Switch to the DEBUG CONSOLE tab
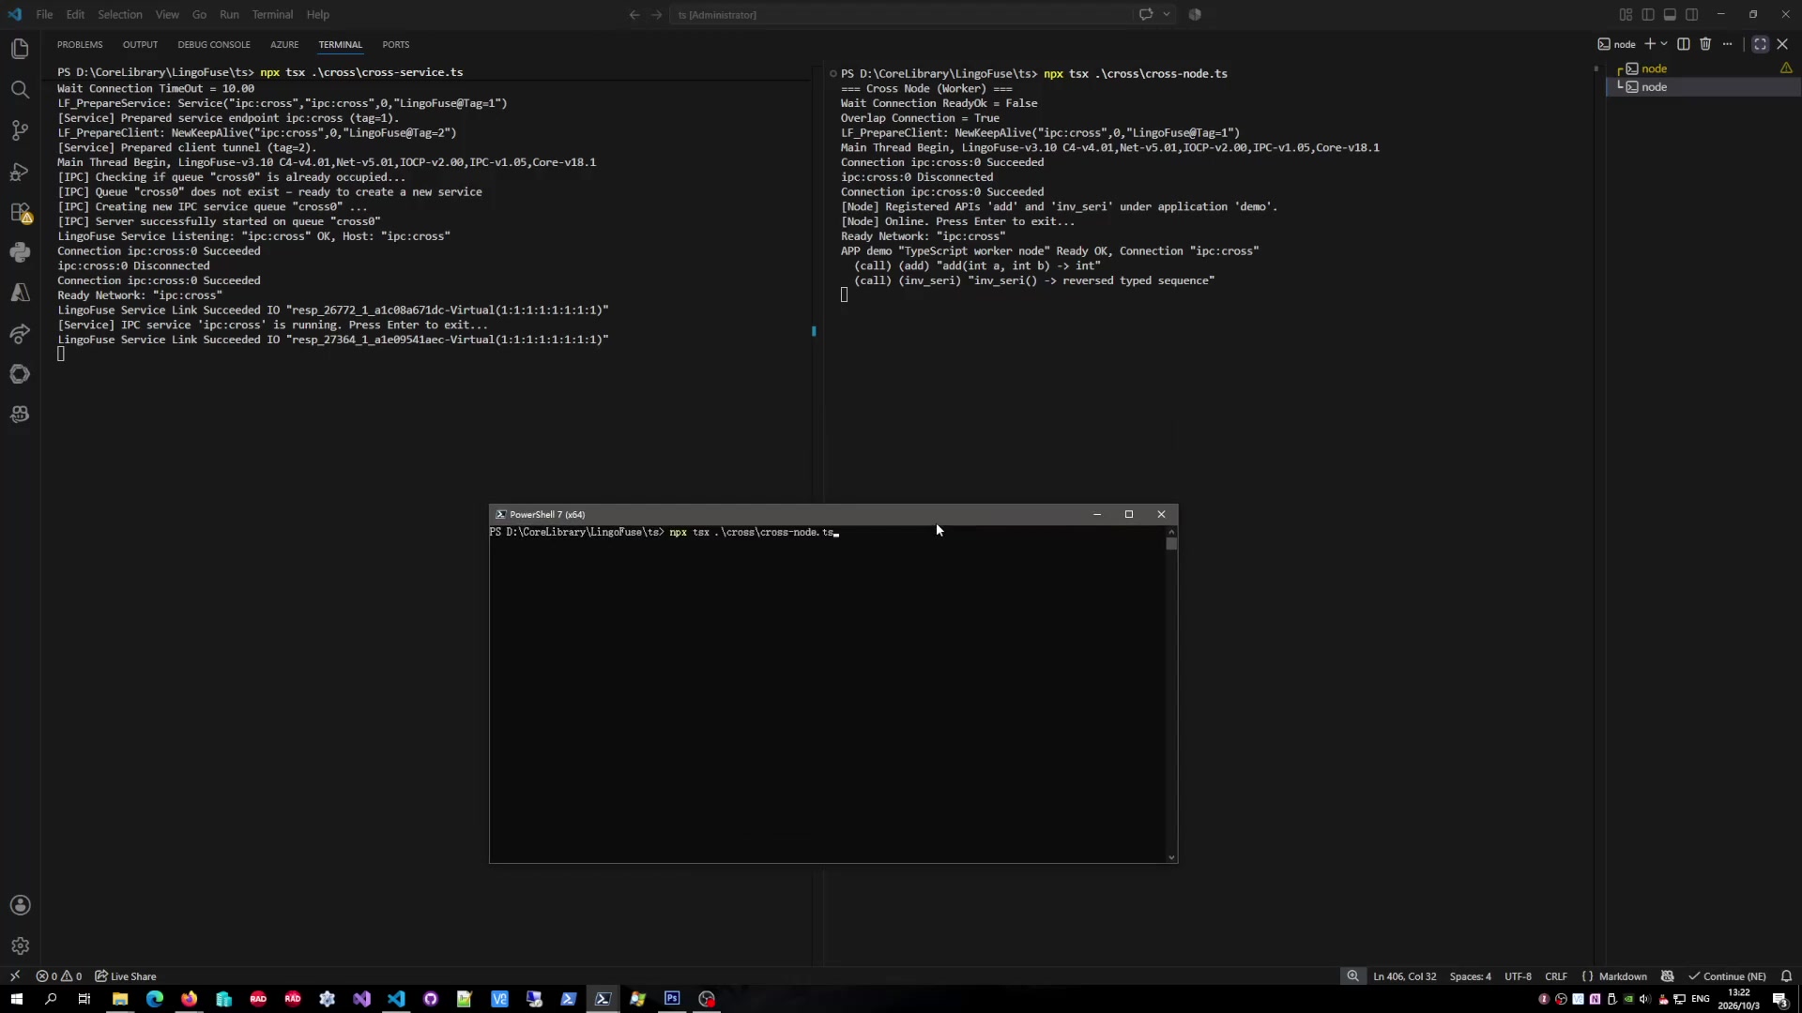Image resolution: width=1802 pixels, height=1013 pixels. pos(214,44)
